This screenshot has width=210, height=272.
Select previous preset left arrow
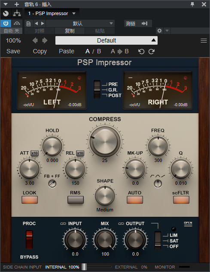[35, 40]
